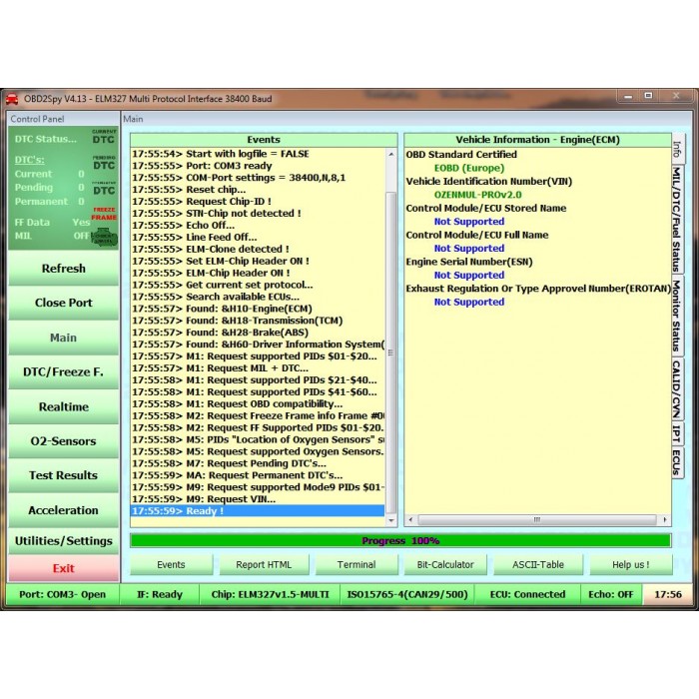Open the MIL/DTC/Fuel Status tab
Image resolution: width=699 pixels, height=699 pixels.
(x=678, y=218)
